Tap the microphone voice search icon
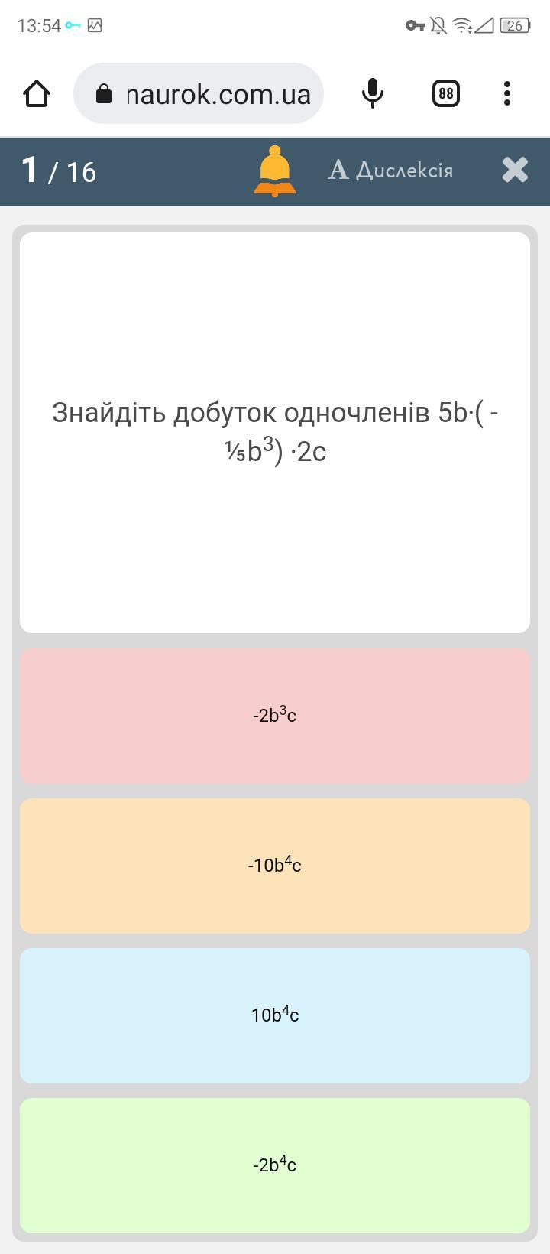The height and width of the screenshot is (1254, 550). (372, 93)
